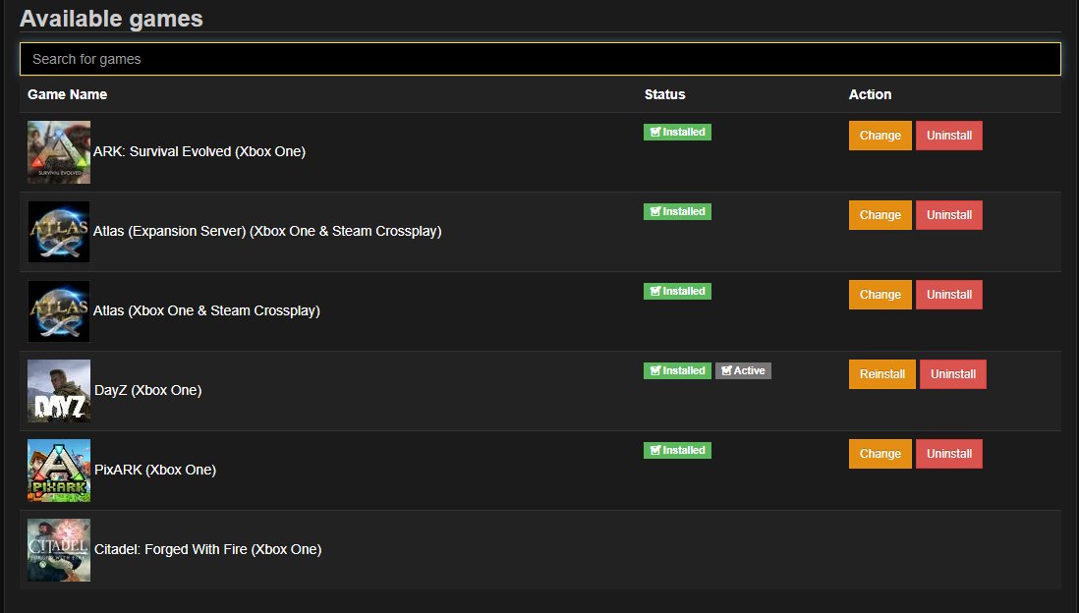
Task: Click the DayZ (Xbox One) game name
Action: pos(148,390)
